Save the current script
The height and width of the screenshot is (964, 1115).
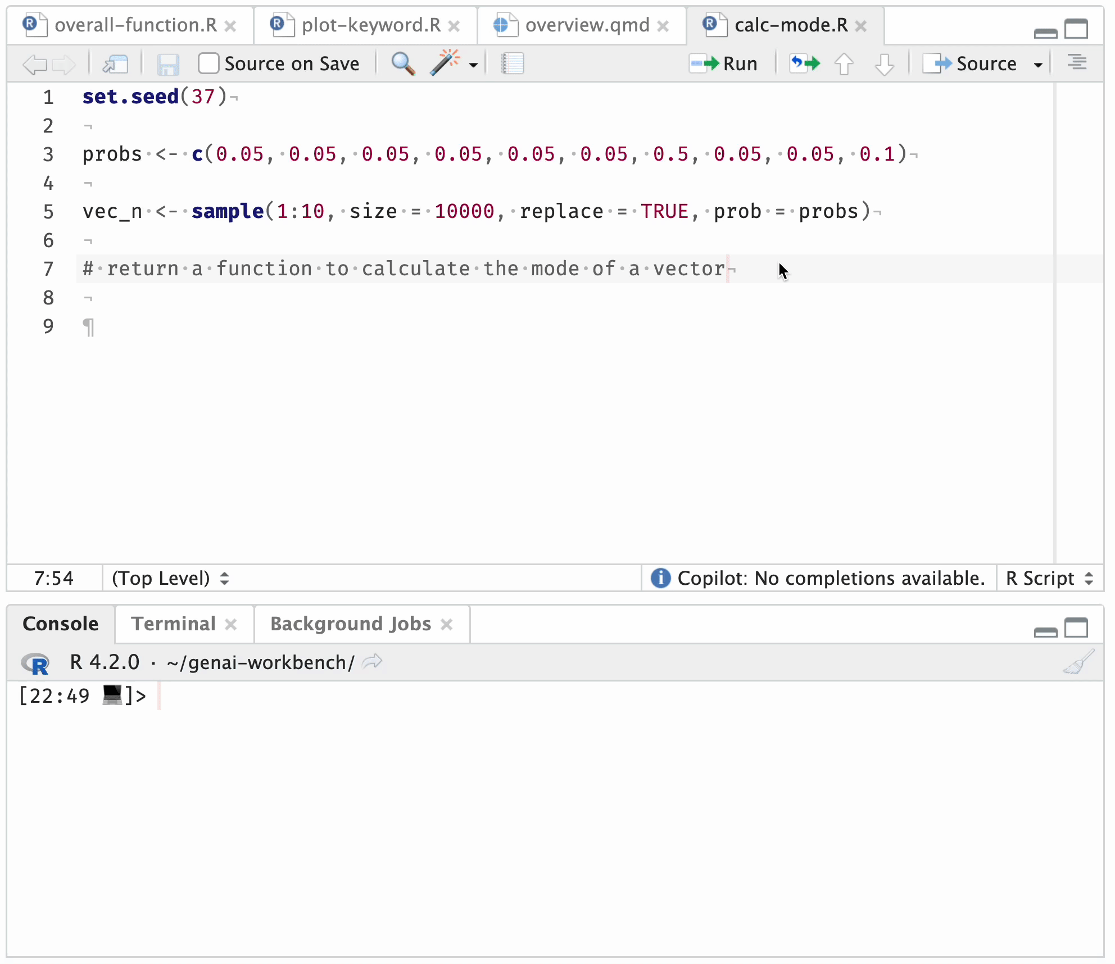click(x=167, y=63)
